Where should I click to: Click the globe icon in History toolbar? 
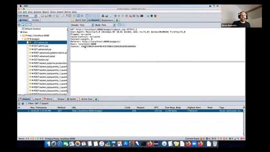click(x=23, y=103)
